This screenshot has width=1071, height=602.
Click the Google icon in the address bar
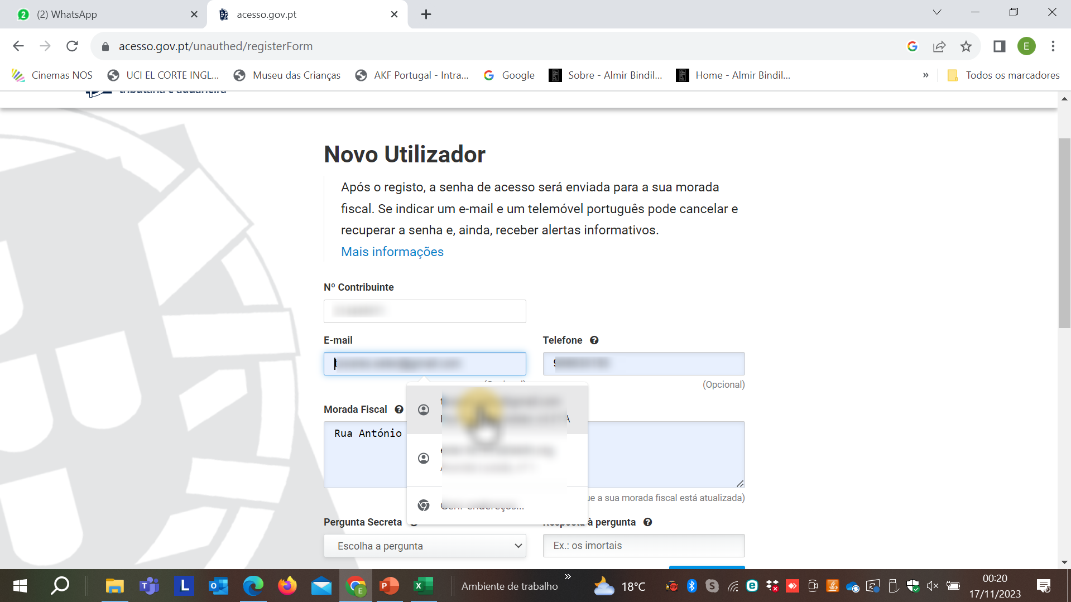[x=912, y=46]
